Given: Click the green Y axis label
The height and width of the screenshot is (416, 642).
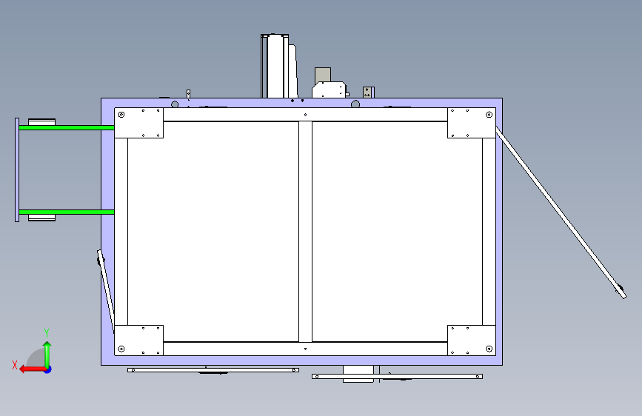Looking at the screenshot, I should point(47,333).
